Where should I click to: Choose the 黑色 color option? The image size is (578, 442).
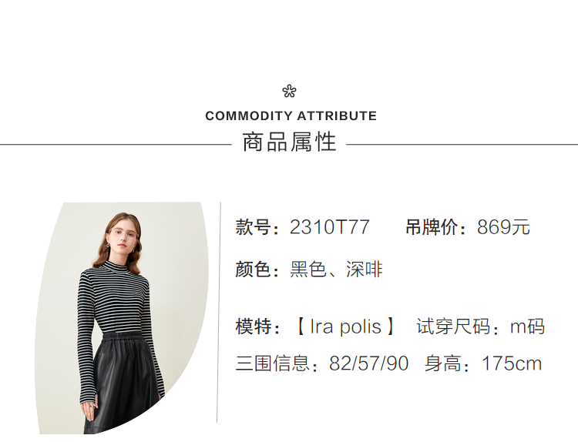pyautogui.click(x=308, y=270)
